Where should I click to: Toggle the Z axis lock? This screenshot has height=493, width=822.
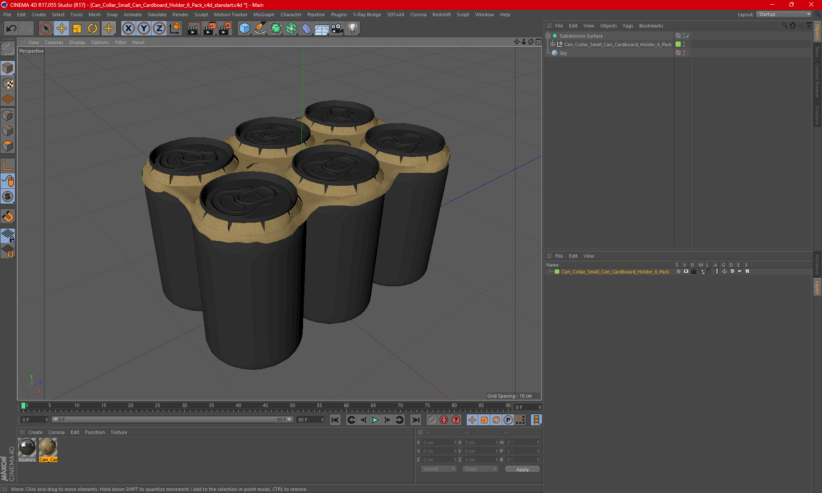click(159, 29)
